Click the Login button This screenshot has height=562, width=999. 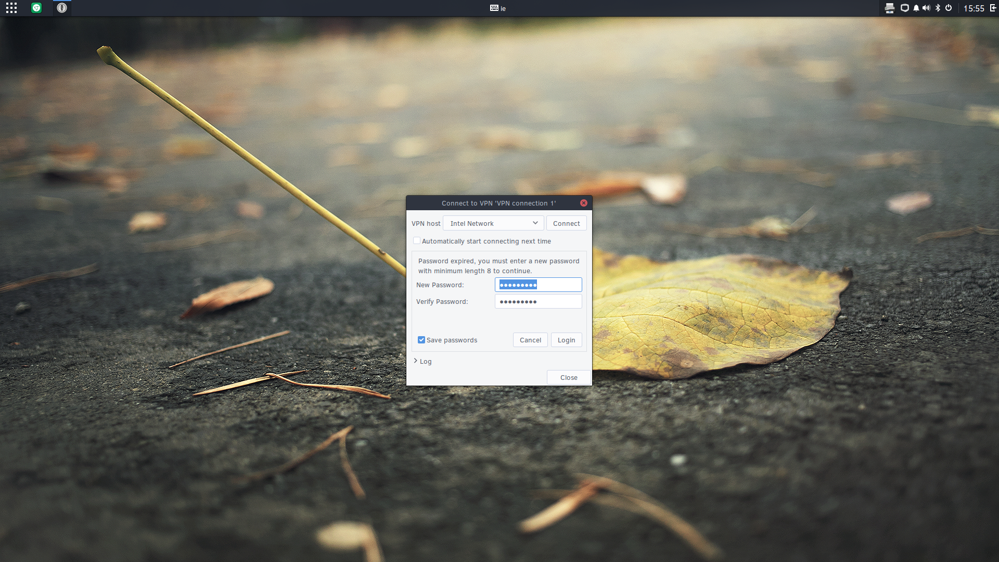(x=566, y=340)
